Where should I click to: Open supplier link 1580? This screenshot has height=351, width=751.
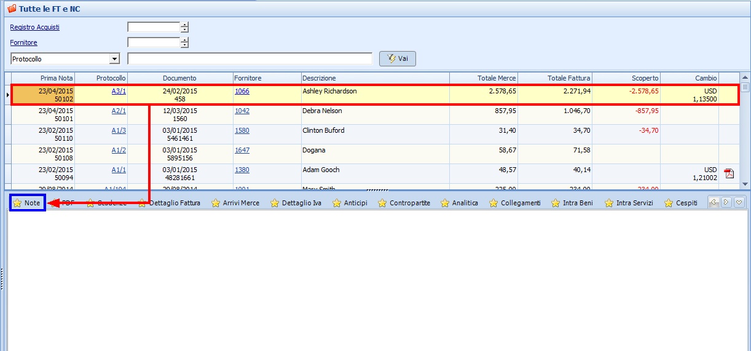242,130
